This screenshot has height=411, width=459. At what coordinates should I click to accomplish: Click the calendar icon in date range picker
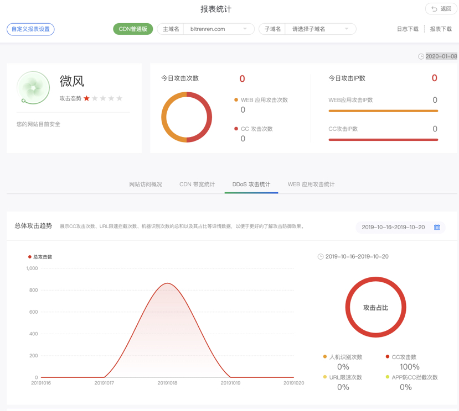tap(437, 227)
